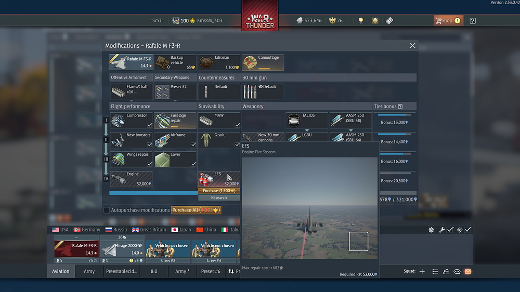Screen dimensions: 520x292
Task: Toggle the MAW modification checkbox
Action: [x=237, y=125]
